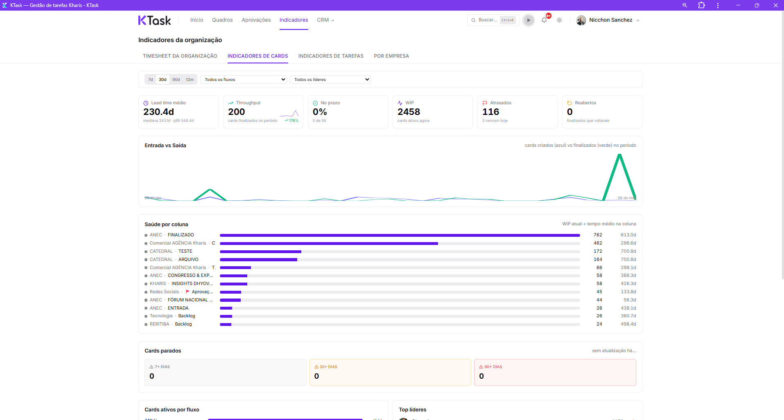Screen dimensions: 784x420
Task: Click the 178% throughput trend indicator
Action: pos(291,121)
